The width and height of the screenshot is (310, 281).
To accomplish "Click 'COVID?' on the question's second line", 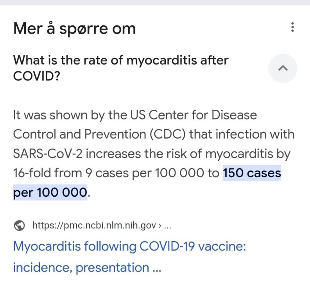I will (36, 76).
